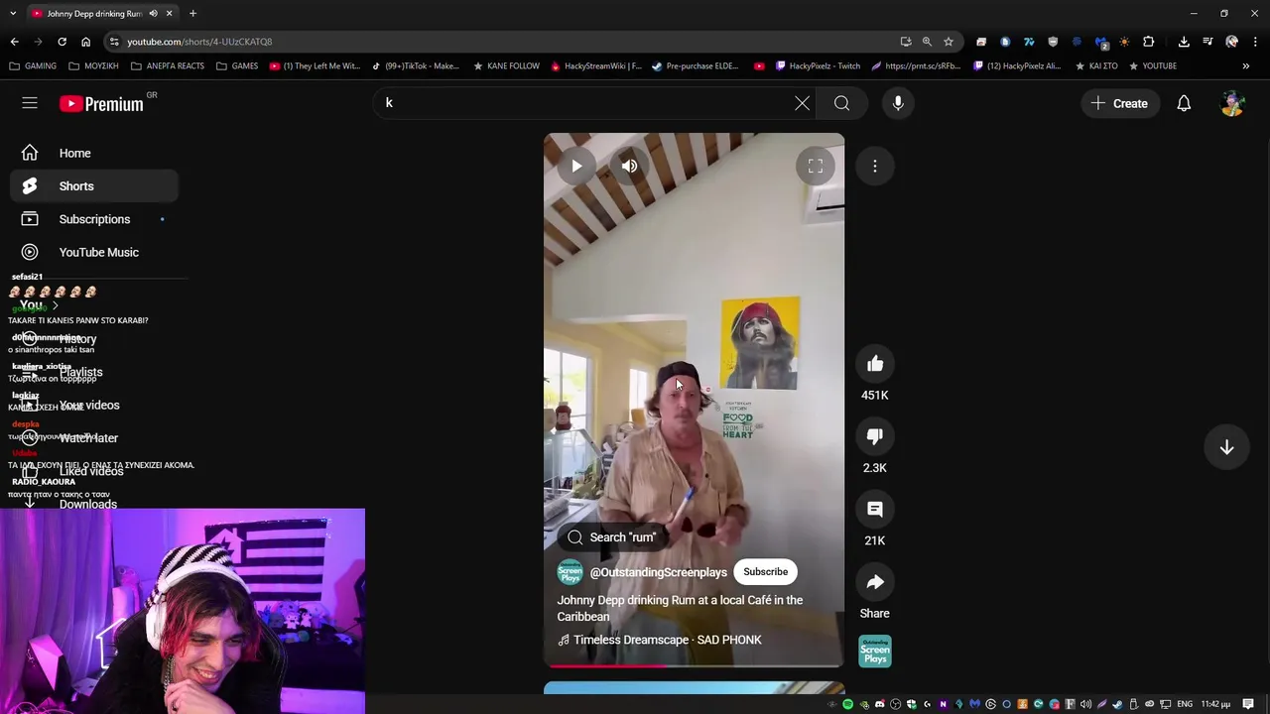Viewport: 1270px width, 714px height.
Task: Close the Johnny Depp tab
Action: tap(170, 14)
